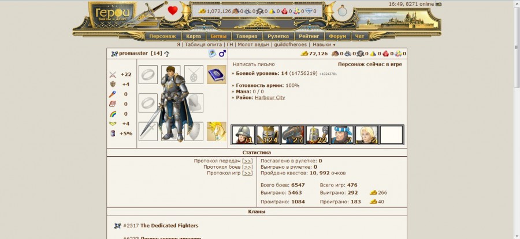Open the Рейтинг menu tab
The image size is (520, 239).
pyautogui.click(x=309, y=36)
